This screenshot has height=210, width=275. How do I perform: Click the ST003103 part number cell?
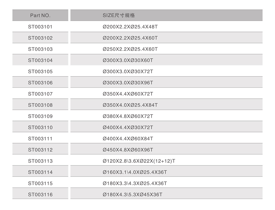point(40,49)
